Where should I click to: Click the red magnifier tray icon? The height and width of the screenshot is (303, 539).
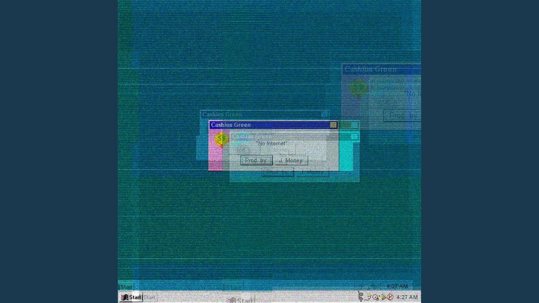[376, 297]
